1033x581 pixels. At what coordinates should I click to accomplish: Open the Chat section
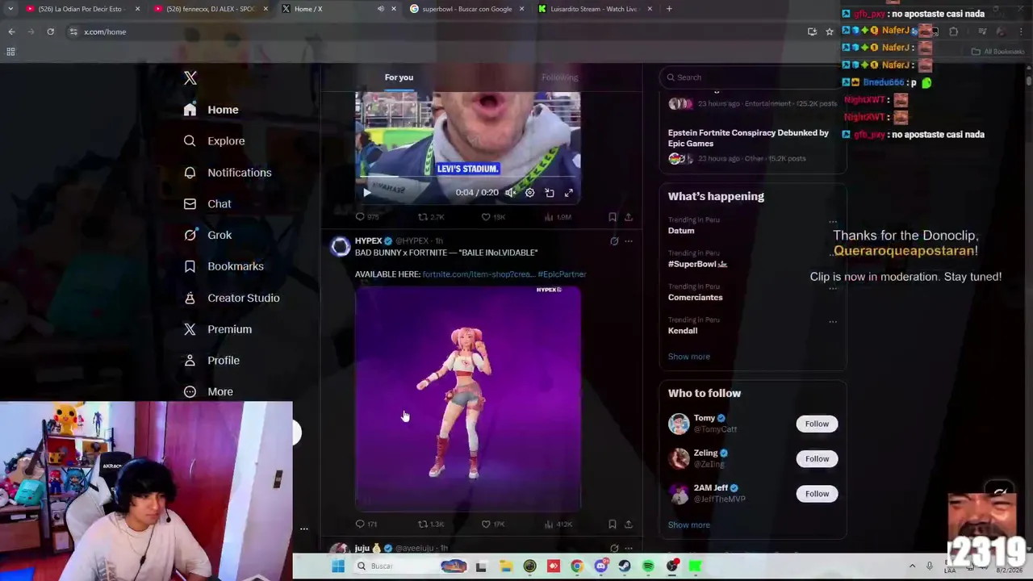[x=207, y=204]
